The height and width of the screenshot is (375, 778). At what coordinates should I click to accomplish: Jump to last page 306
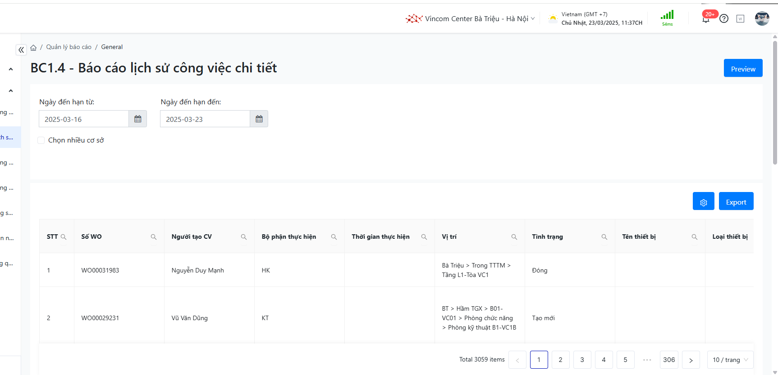669,360
